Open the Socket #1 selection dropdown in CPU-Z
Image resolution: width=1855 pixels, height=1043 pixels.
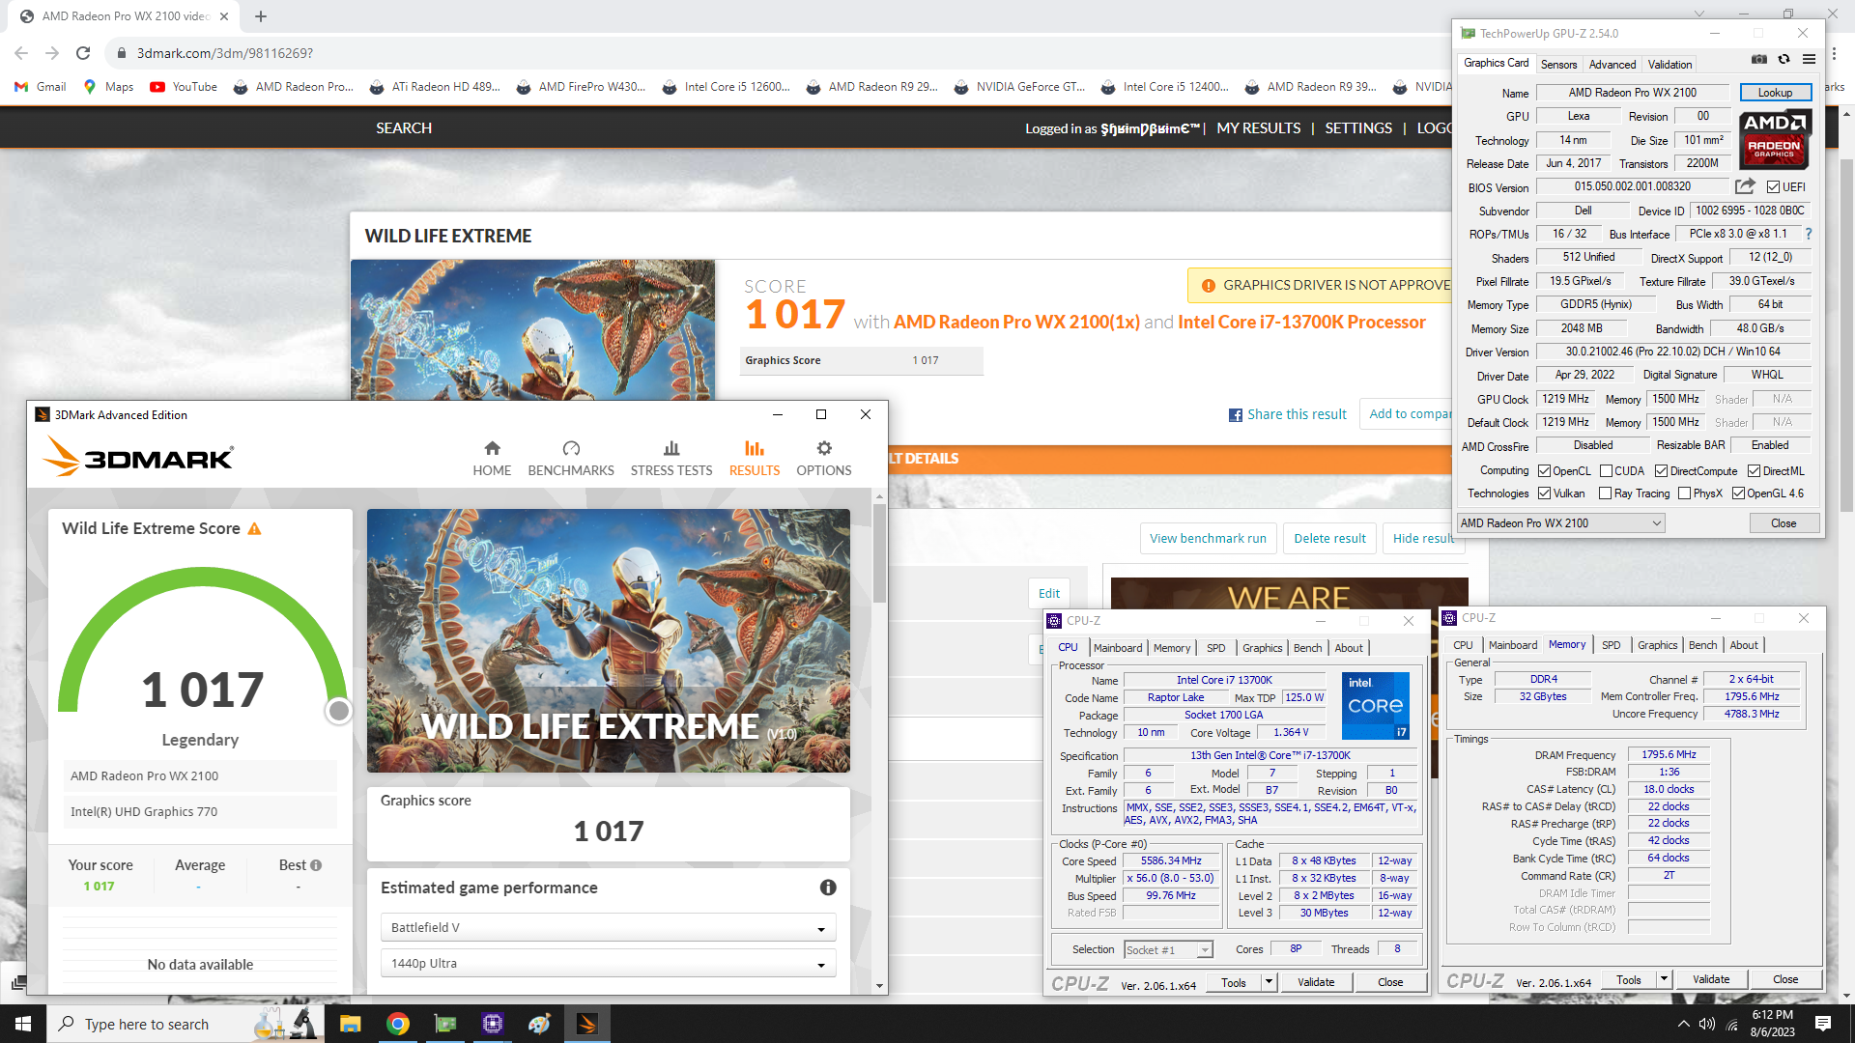[1168, 950]
